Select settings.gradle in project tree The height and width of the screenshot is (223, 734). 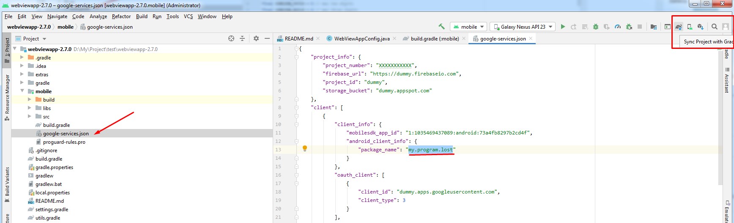[52, 210]
